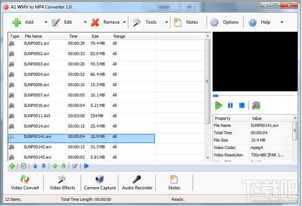This screenshot has height=206, width=302.
Task: Click the Options label in the toolbar
Action: click(x=230, y=22)
